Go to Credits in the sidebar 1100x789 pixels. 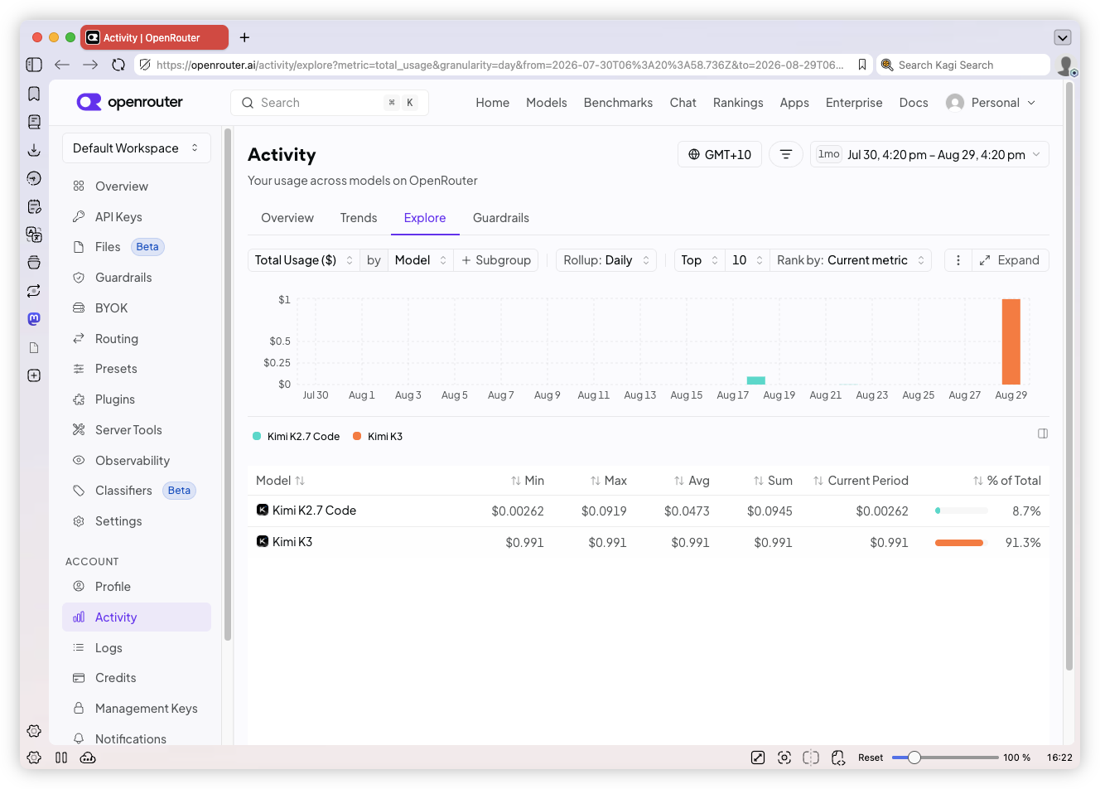click(x=137, y=678)
